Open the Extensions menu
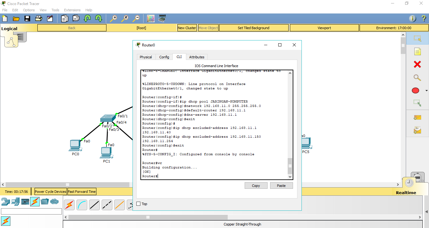429x228 pixels. (x=72, y=10)
